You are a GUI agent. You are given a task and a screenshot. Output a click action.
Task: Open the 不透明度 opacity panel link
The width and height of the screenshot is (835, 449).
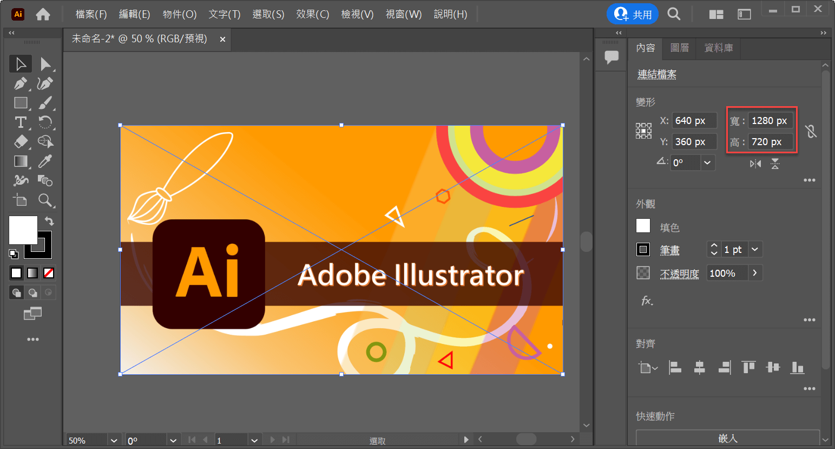pos(680,274)
